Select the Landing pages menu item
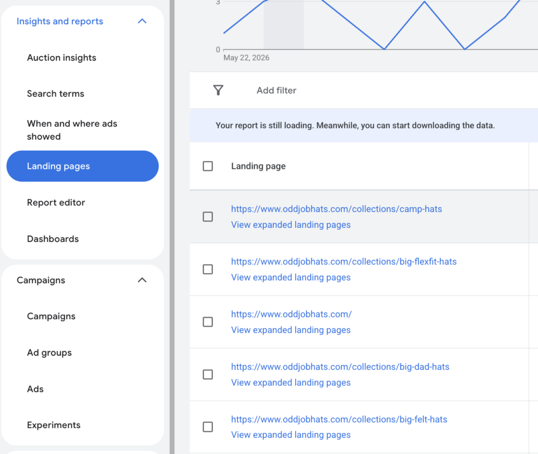Image resolution: width=538 pixels, height=454 pixels. pos(82,166)
